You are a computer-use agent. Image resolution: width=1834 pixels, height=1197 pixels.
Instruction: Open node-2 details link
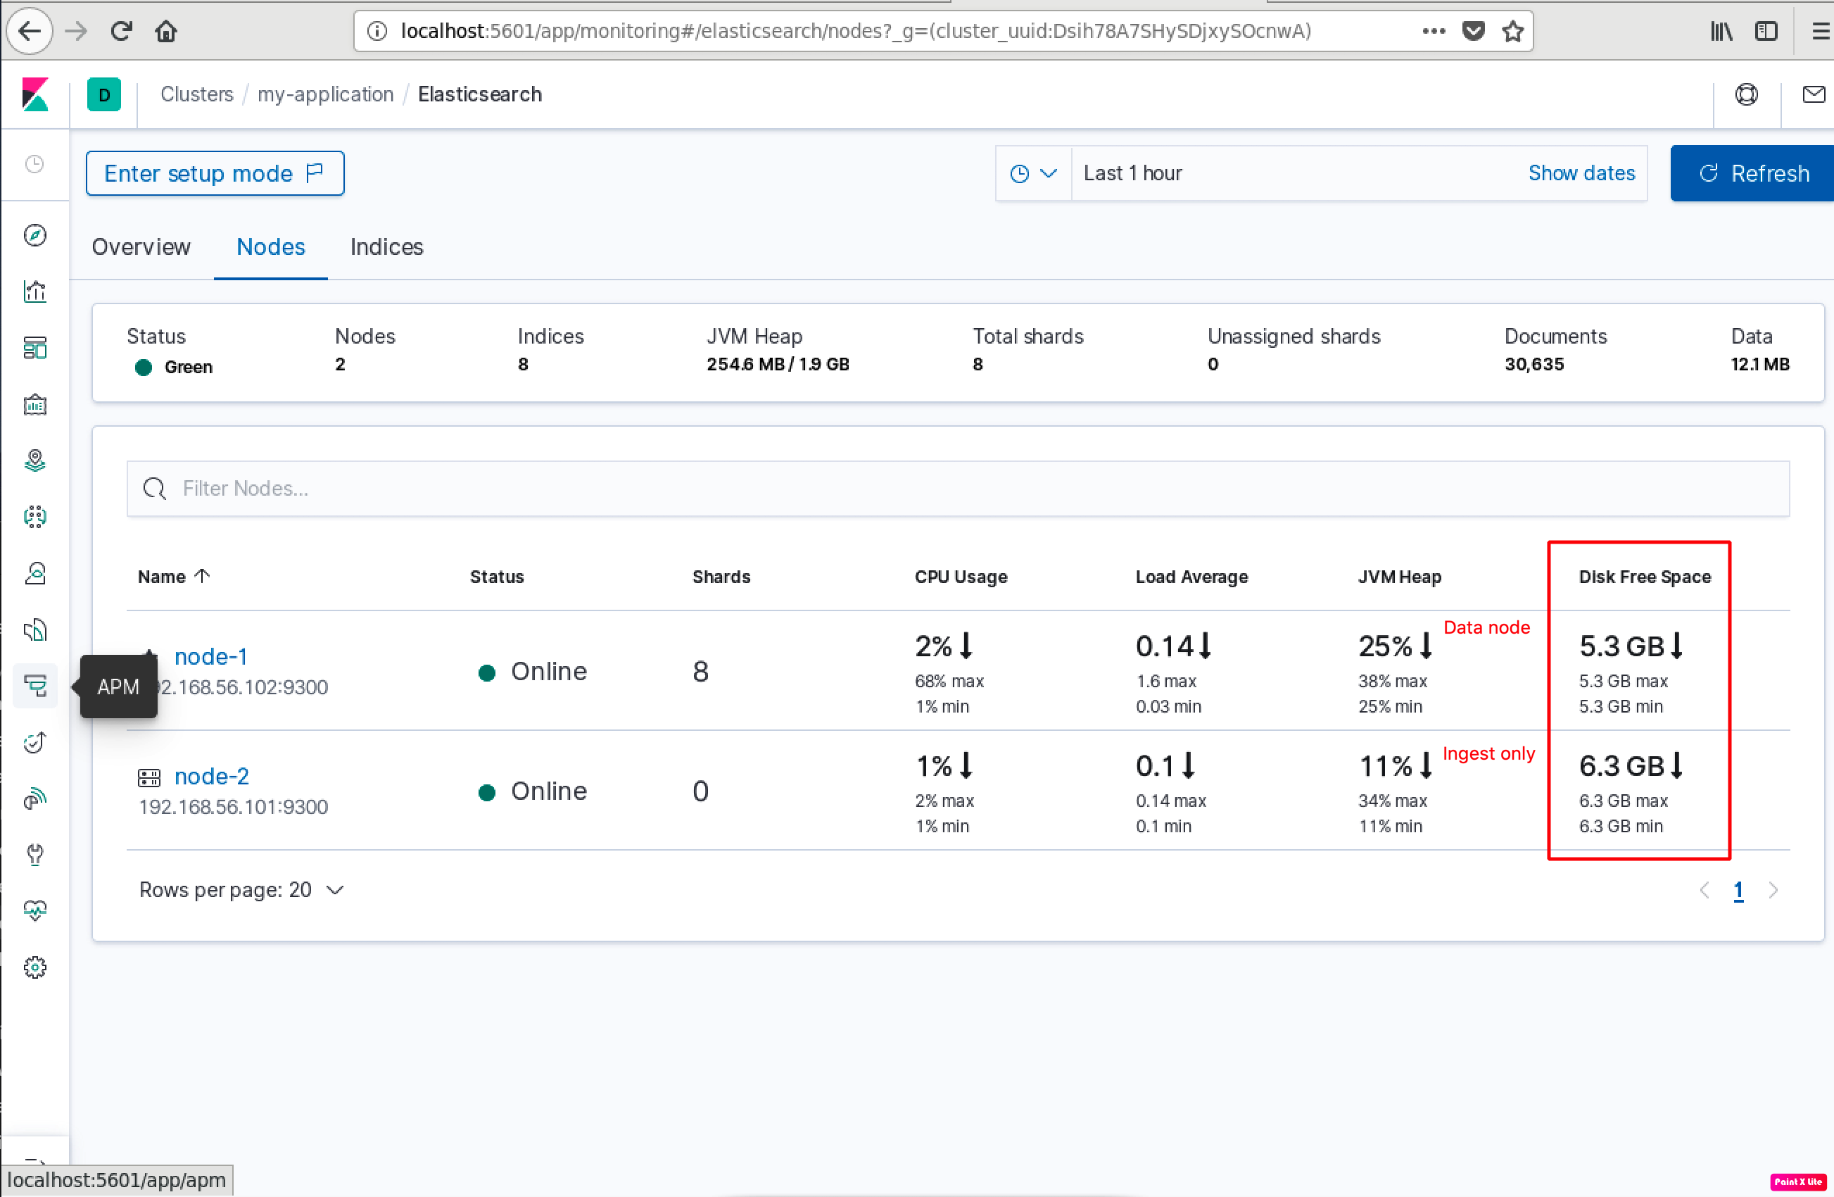tap(211, 775)
